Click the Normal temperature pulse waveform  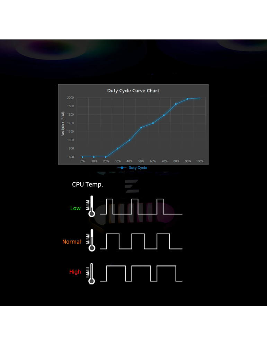tap(141, 241)
